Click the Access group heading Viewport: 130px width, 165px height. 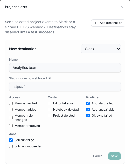(x=15, y=97)
